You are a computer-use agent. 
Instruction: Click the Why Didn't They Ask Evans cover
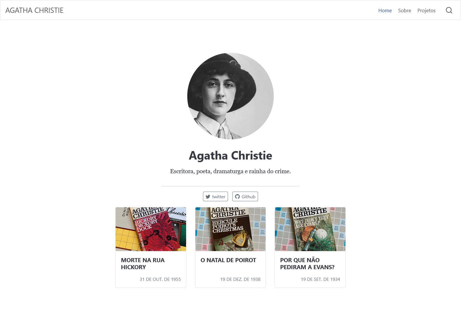coord(310,229)
